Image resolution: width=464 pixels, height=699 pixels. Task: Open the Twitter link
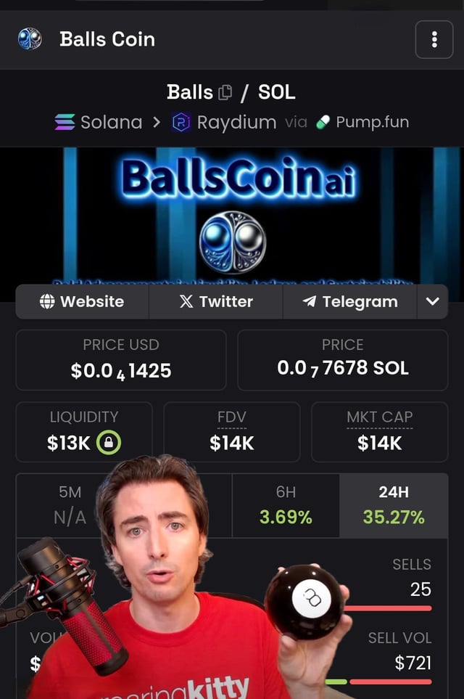click(x=216, y=302)
